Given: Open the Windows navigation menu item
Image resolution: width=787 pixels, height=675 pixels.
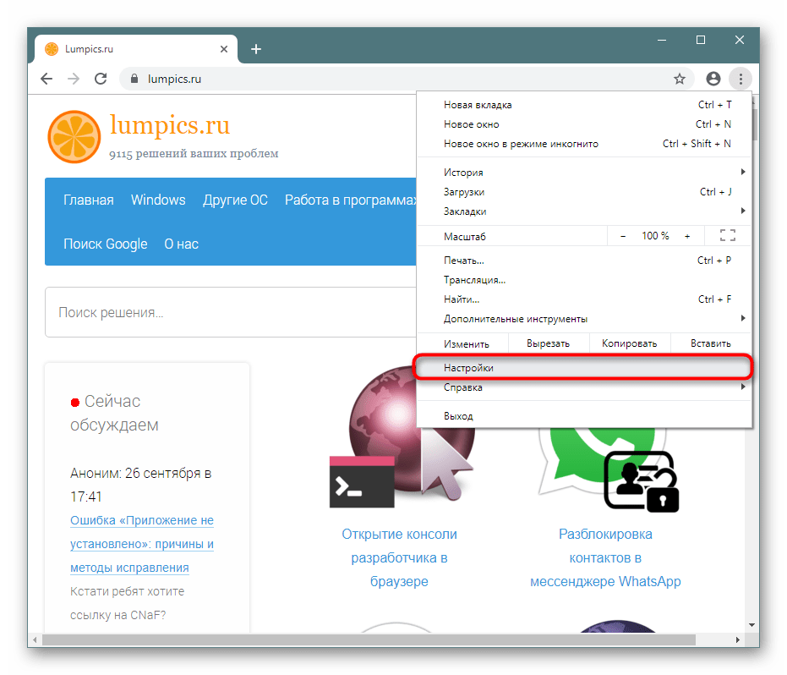Looking at the screenshot, I should pyautogui.click(x=158, y=200).
